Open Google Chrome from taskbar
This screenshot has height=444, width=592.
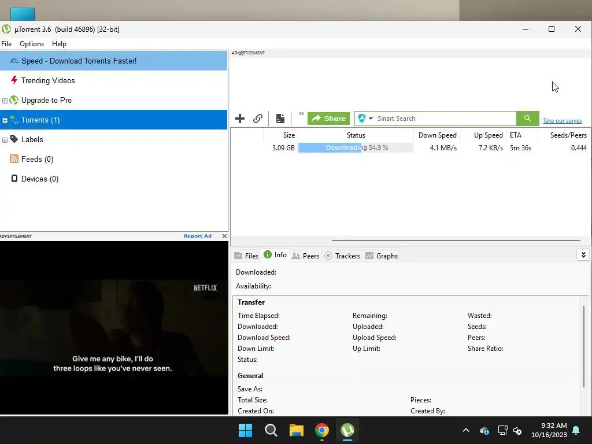[x=321, y=430]
